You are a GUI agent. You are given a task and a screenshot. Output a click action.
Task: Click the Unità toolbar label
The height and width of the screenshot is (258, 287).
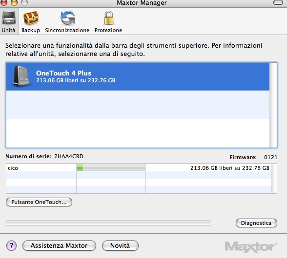[8, 30]
